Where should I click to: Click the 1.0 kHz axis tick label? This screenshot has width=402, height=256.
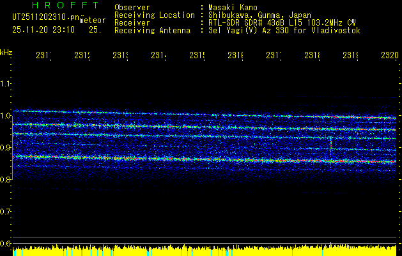point(5,116)
